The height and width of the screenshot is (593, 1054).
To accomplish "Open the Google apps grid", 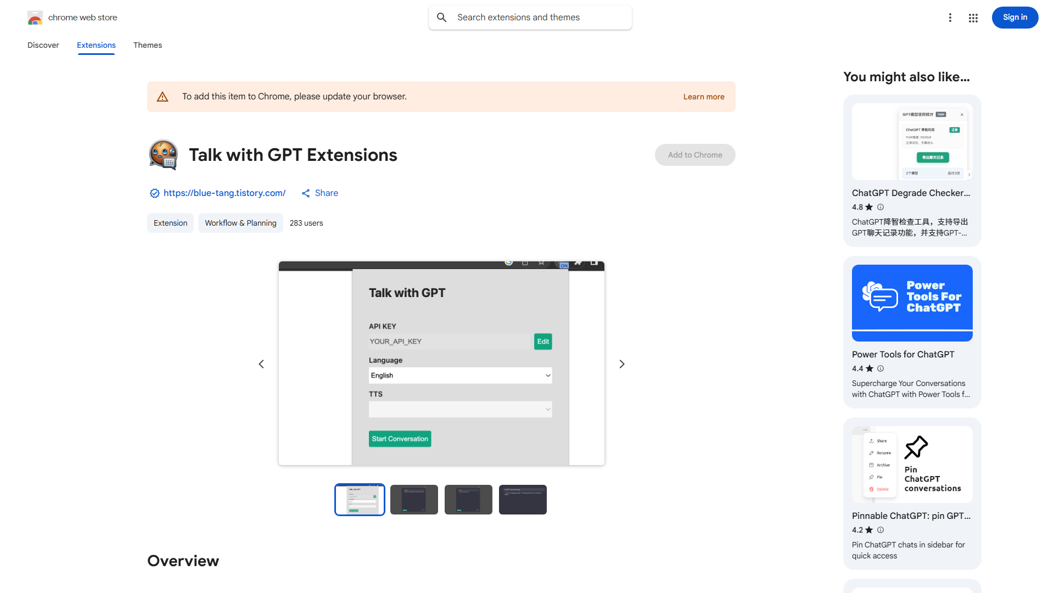I will [x=973, y=18].
